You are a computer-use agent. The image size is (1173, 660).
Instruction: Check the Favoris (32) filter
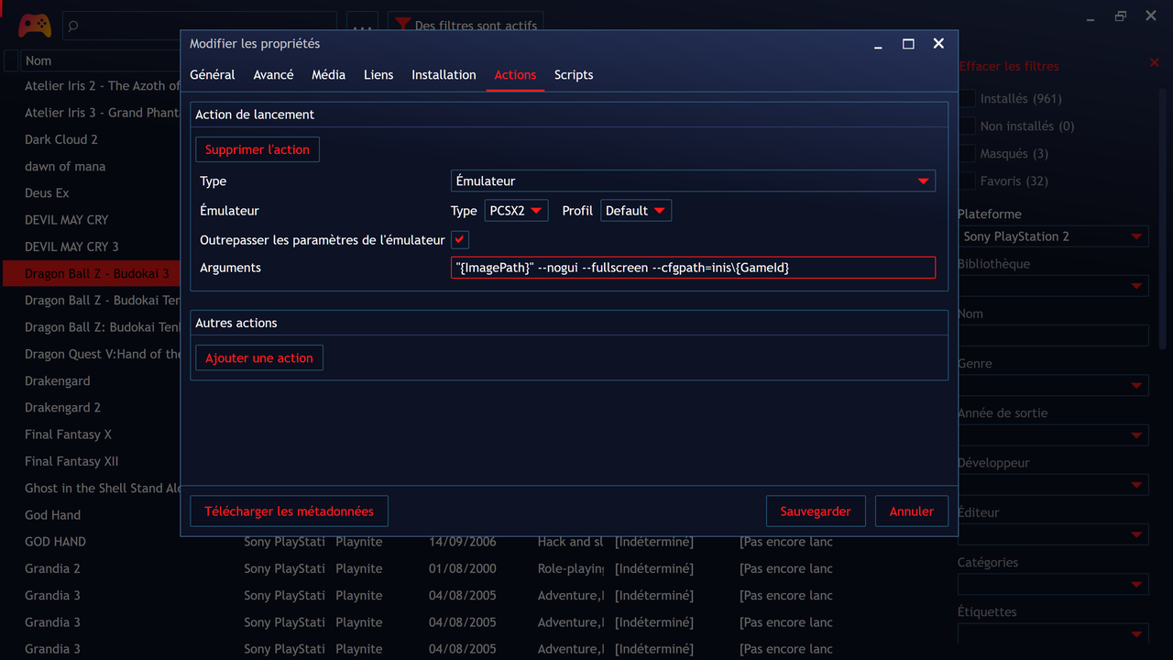966,181
